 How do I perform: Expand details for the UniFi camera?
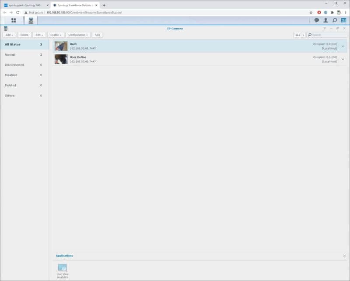(x=343, y=46)
